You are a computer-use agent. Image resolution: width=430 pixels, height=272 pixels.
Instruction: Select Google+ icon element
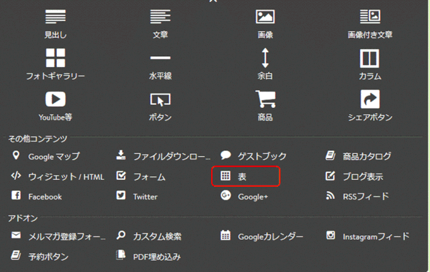tap(226, 196)
